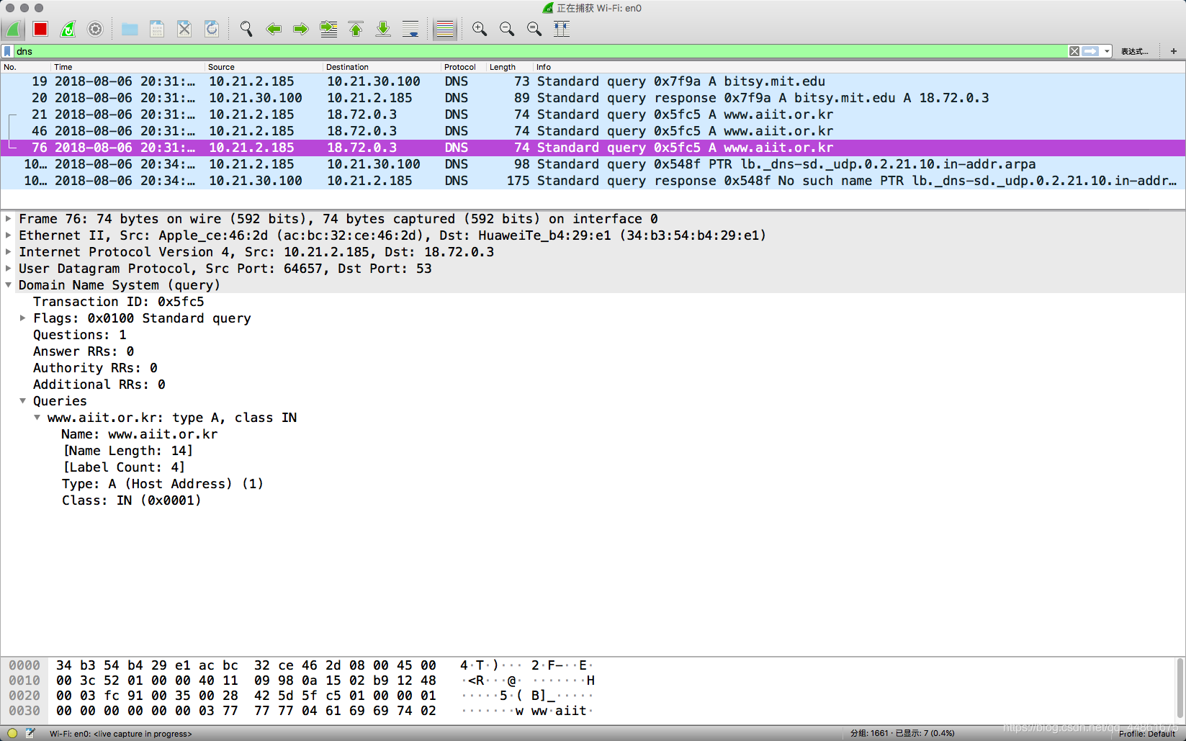Screen dimensions: 1186x741
Task: Select highlighted packet 76 row
Action: pos(593,148)
